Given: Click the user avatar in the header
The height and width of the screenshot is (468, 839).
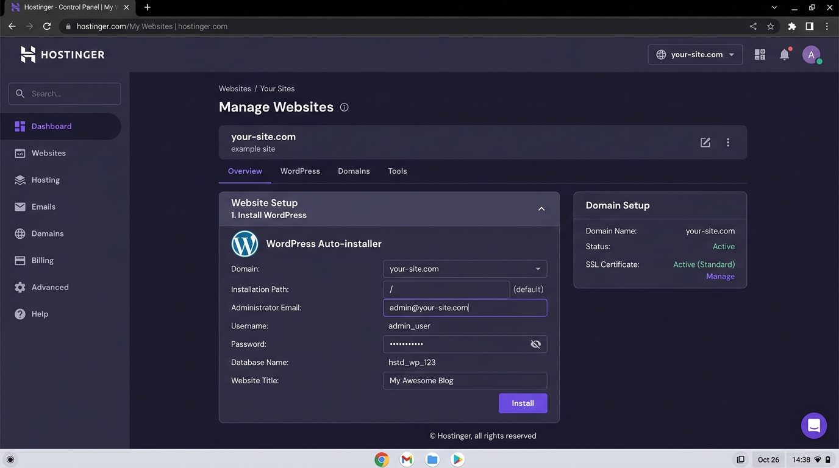Looking at the screenshot, I should (x=811, y=55).
